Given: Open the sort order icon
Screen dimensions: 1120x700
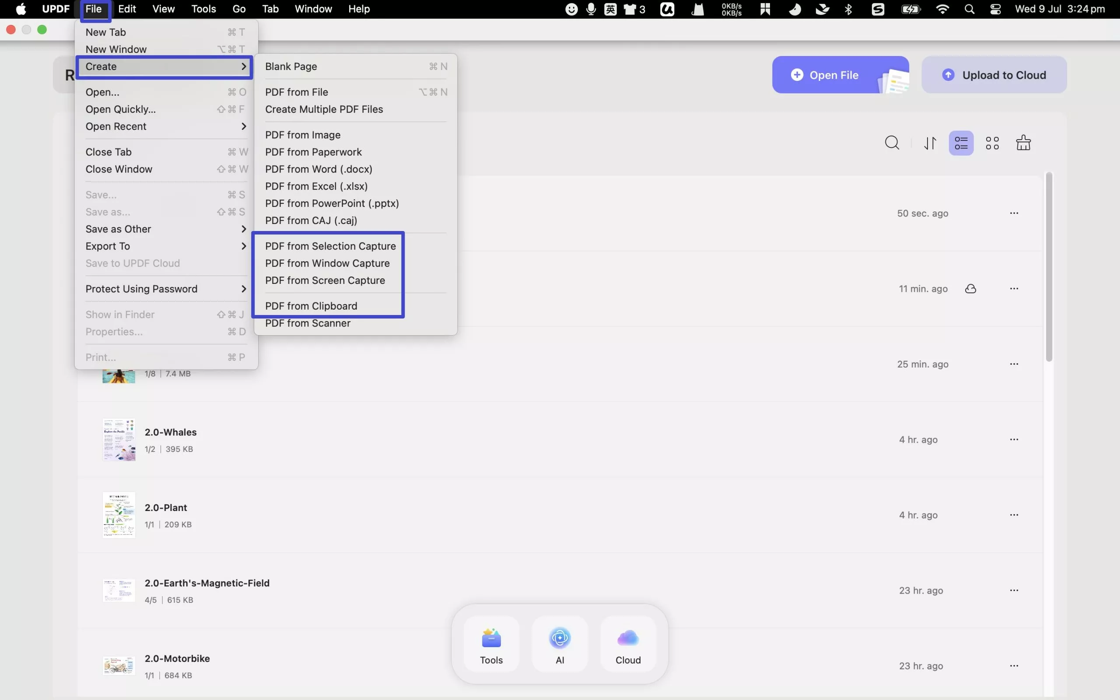Looking at the screenshot, I should [x=930, y=143].
